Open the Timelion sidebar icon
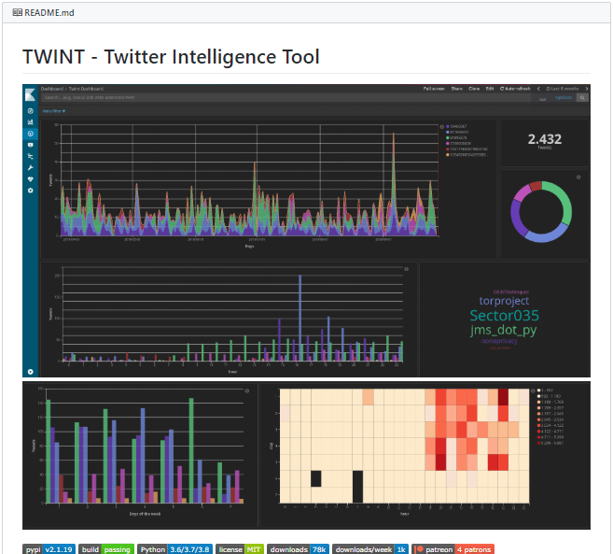 [31, 145]
